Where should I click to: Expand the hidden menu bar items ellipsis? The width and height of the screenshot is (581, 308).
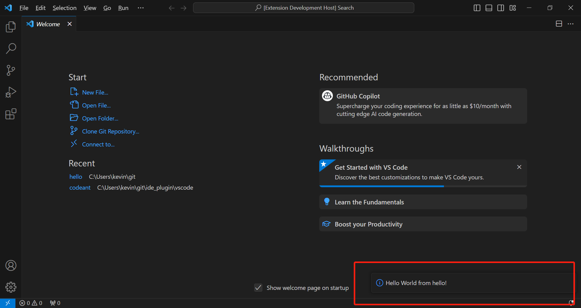(x=141, y=8)
